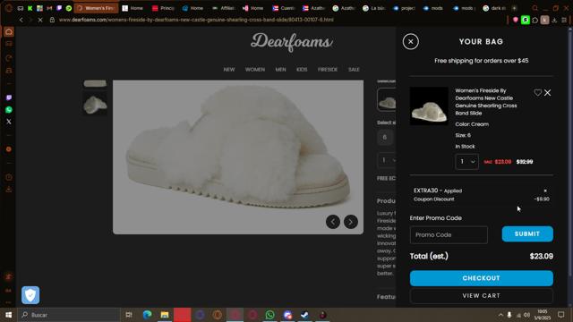The height and width of the screenshot is (322, 573).
Task: Submit the promo code
Action: tap(527, 234)
